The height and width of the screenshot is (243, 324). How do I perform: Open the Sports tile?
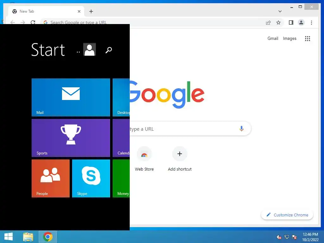tap(71, 138)
